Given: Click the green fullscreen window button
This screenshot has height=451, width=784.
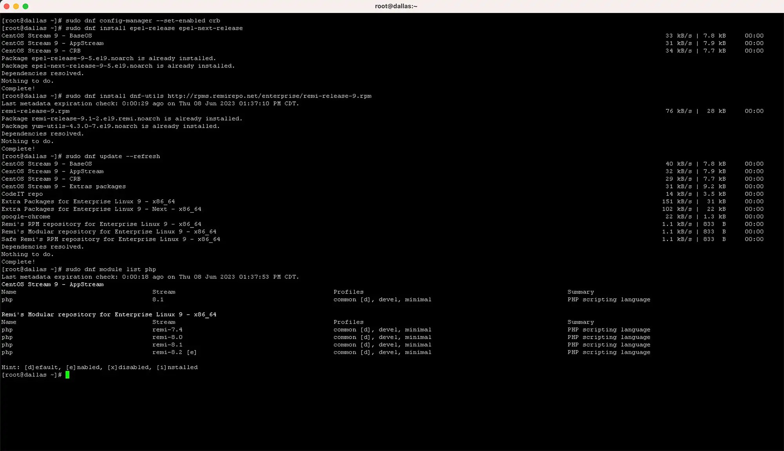Looking at the screenshot, I should (25, 6).
